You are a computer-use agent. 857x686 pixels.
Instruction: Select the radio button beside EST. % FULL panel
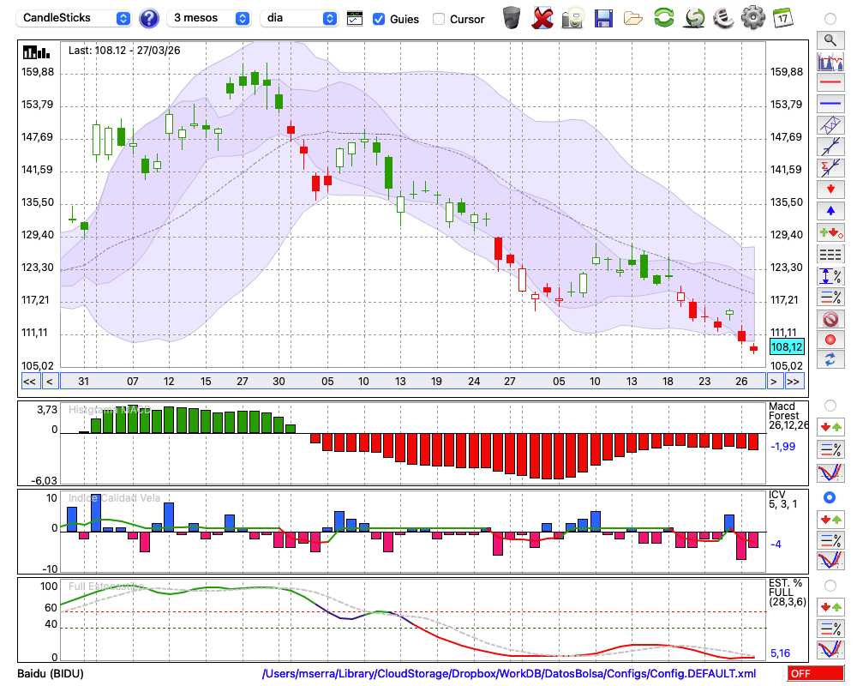(830, 585)
